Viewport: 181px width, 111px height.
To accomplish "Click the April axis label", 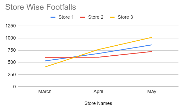I will point(98,92).
